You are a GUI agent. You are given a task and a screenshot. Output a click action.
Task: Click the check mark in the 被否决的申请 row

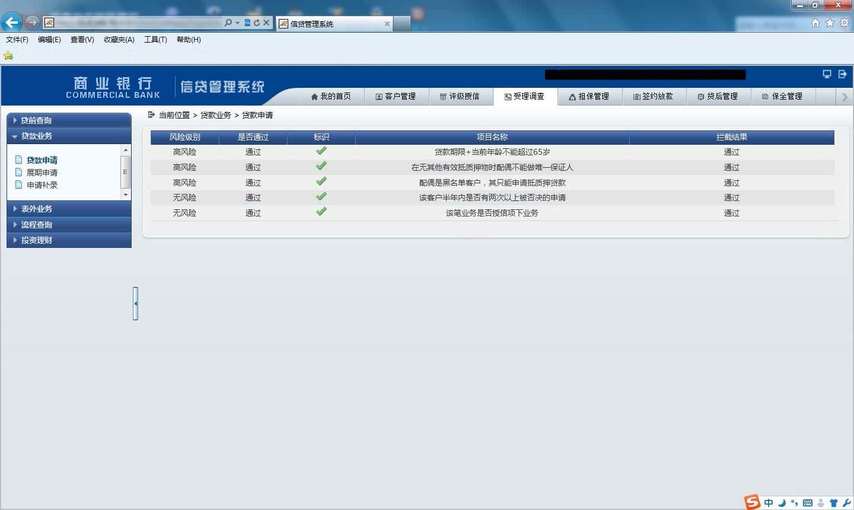point(321,196)
